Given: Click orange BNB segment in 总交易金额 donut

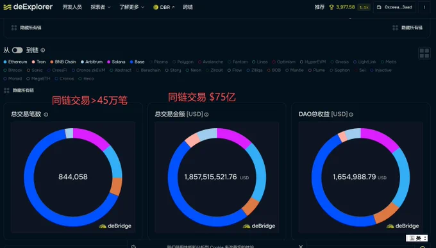Looking at the screenshot, I should 250,206.
